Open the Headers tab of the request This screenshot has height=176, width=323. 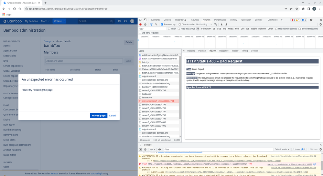click(x=191, y=51)
